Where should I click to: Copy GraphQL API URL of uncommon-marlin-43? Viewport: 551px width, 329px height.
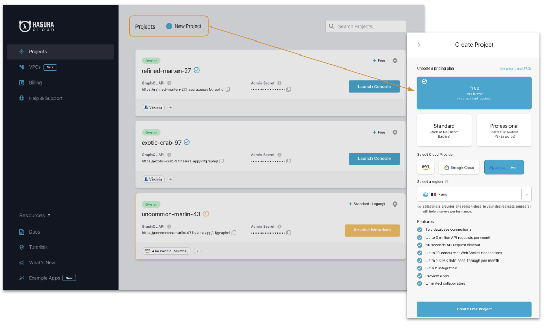234,233
